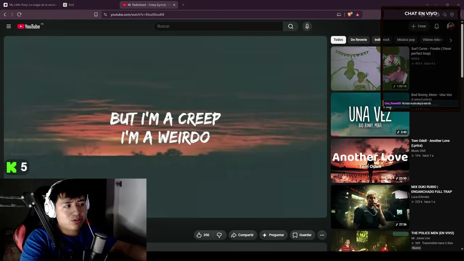Switch to the Kick tab
Viewport: 464px width, 261px height.
tap(90, 5)
